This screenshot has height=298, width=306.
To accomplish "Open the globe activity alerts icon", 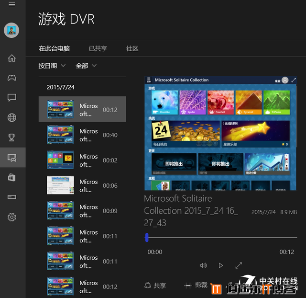I will [11, 117].
